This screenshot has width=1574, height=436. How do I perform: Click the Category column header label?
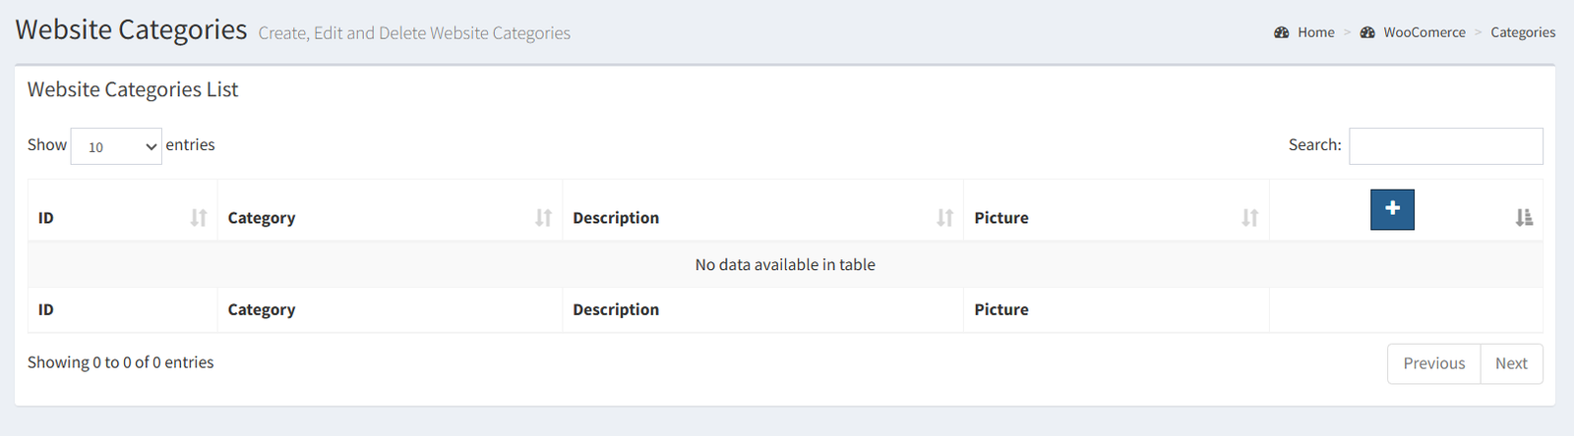pyautogui.click(x=262, y=218)
